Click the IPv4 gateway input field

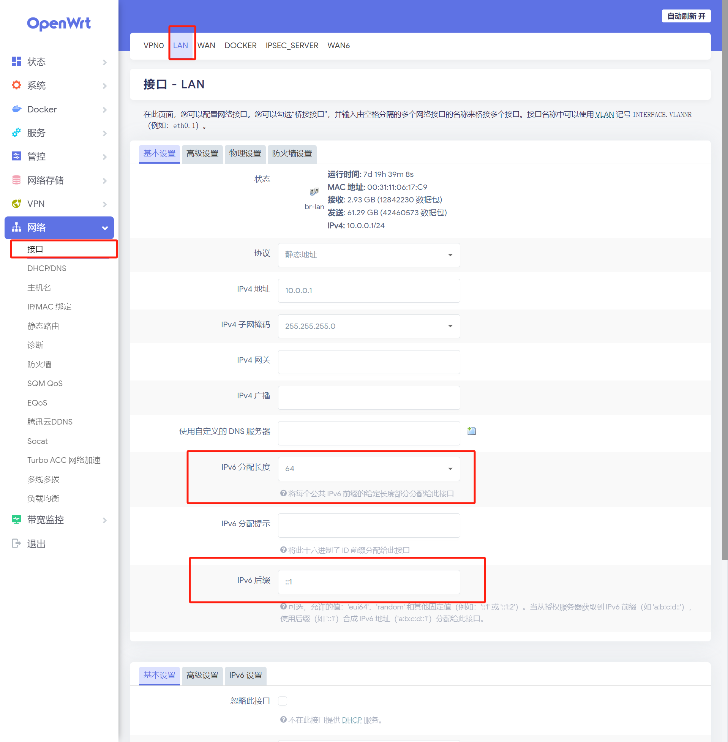(x=369, y=362)
